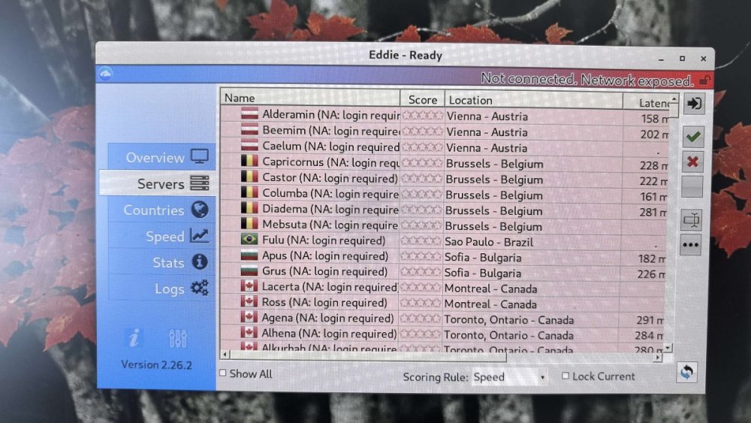Select the Mebsuta server row

point(444,225)
